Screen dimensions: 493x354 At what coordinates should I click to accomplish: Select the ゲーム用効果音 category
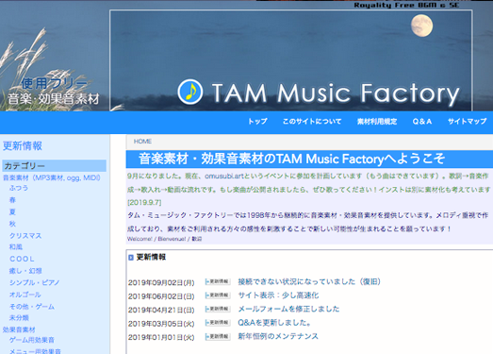[32, 340]
